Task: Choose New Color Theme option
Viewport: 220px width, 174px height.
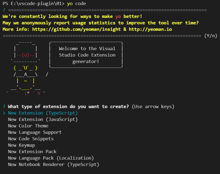Action: coord(28,126)
